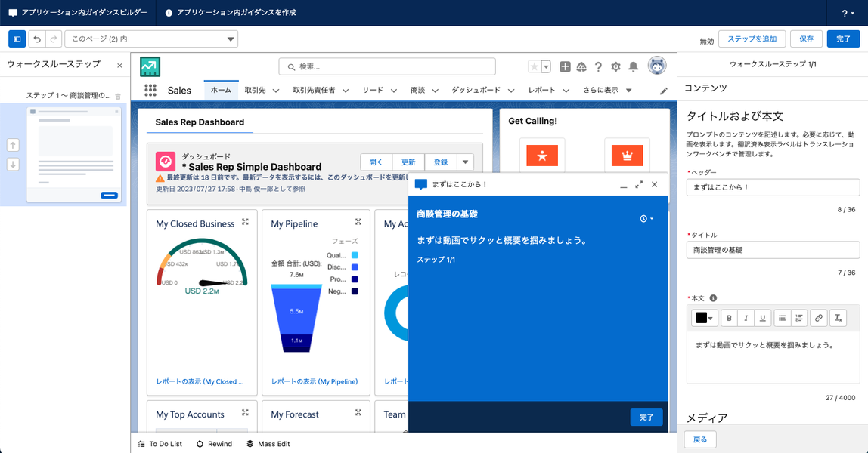This screenshot has height=453, width=868.
Task: Click the 検索 search field
Action: click(x=387, y=66)
